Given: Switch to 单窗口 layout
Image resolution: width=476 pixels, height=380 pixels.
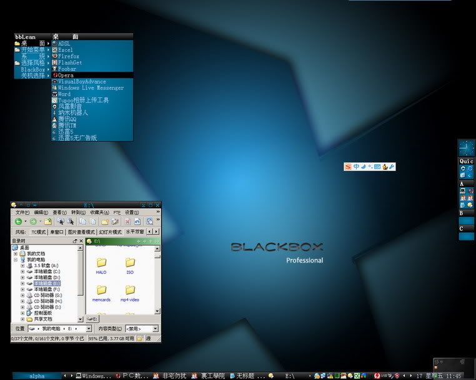Looking at the screenshot, I should coord(57,231).
